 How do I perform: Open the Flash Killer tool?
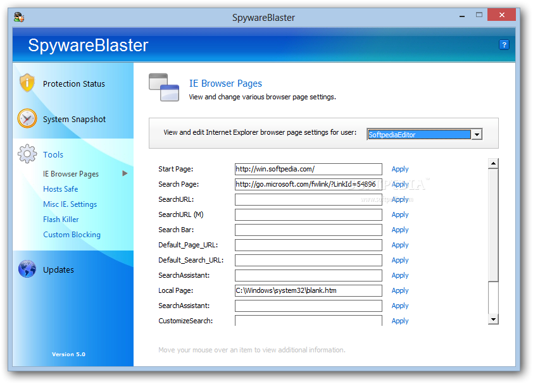(61, 220)
